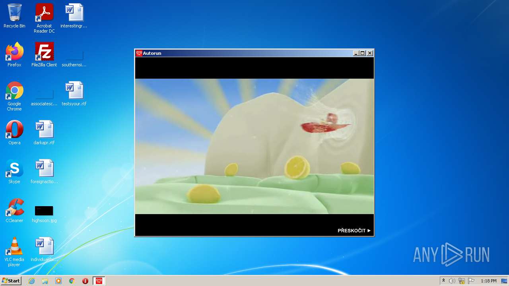Launch Acrobat Reader DC shortcut

click(44, 18)
